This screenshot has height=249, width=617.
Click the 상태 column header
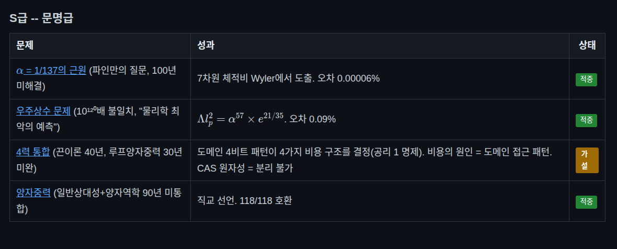[587, 46]
